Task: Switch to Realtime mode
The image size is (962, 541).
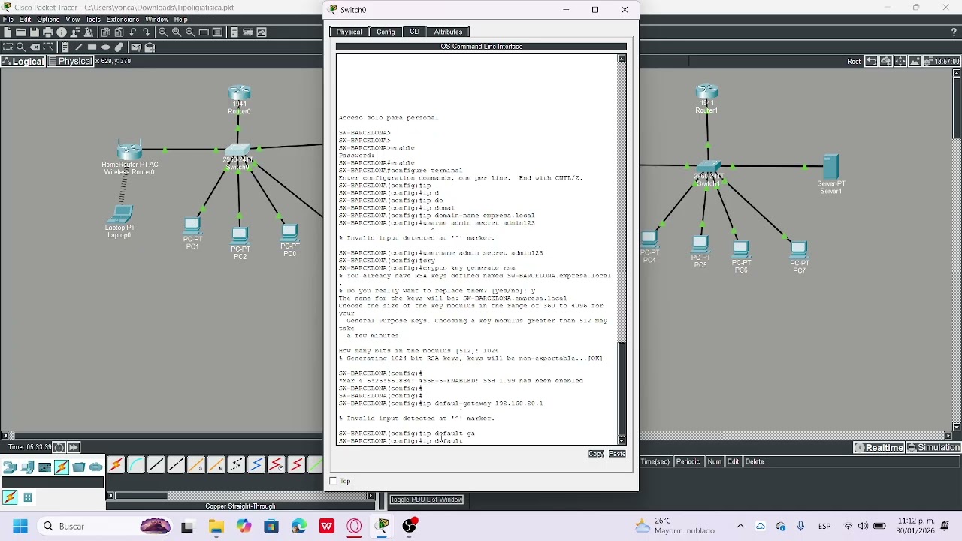Action: tap(879, 448)
